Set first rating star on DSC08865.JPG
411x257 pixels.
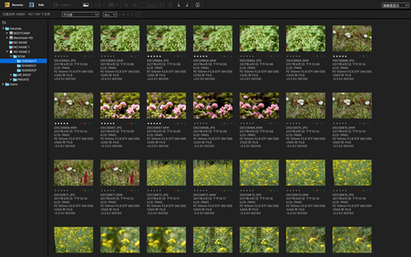[x=241, y=56]
